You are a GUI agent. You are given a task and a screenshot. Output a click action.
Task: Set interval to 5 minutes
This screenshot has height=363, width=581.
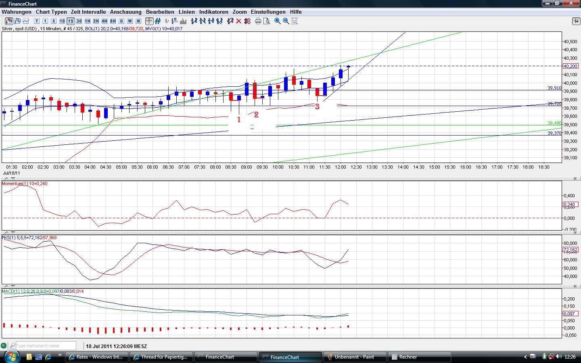pos(54,21)
